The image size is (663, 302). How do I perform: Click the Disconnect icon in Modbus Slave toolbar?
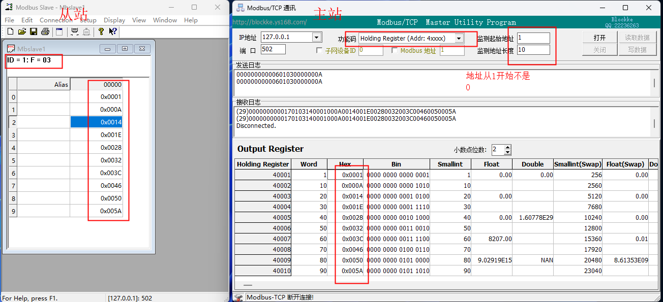[86, 31]
